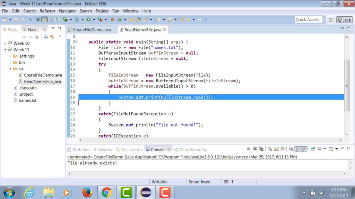Toggle Show Console on Standard Out

click(298, 149)
